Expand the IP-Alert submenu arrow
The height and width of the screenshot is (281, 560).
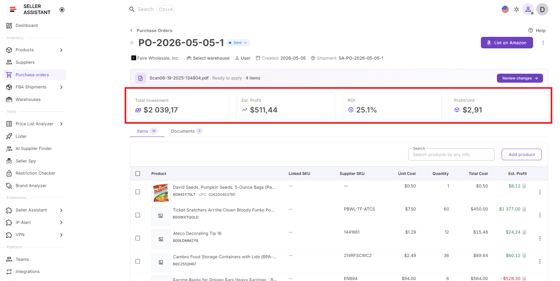click(x=61, y=223)
